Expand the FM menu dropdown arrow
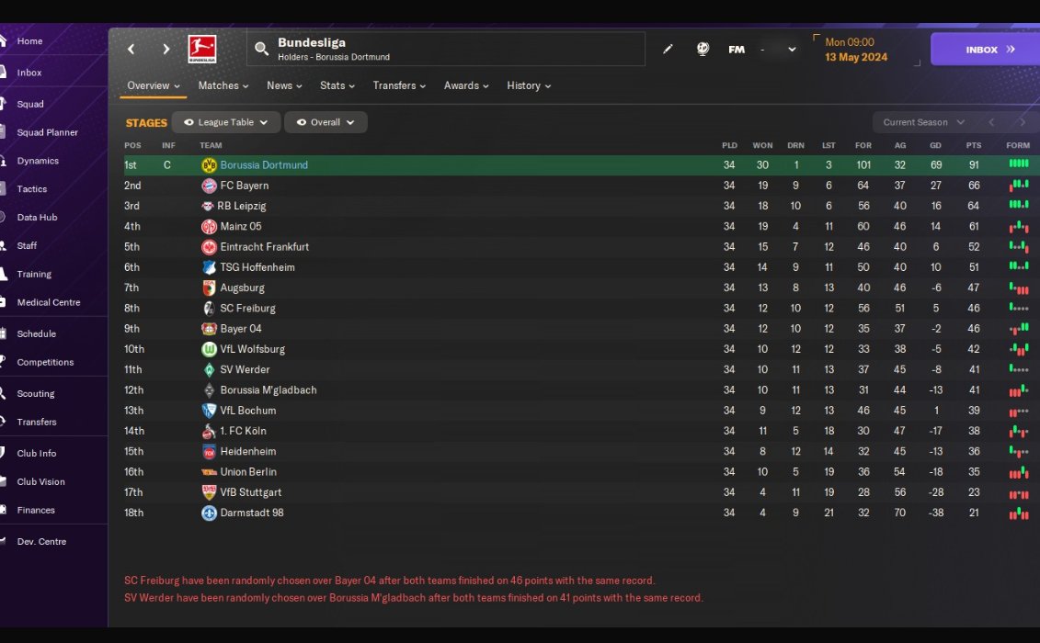1040x643 pixels. point(792,49)
